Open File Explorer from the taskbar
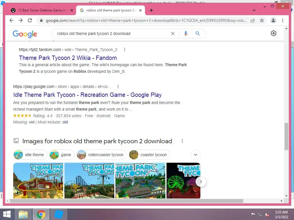This screenshot has width=294, height=220. (x=23, y=214)
